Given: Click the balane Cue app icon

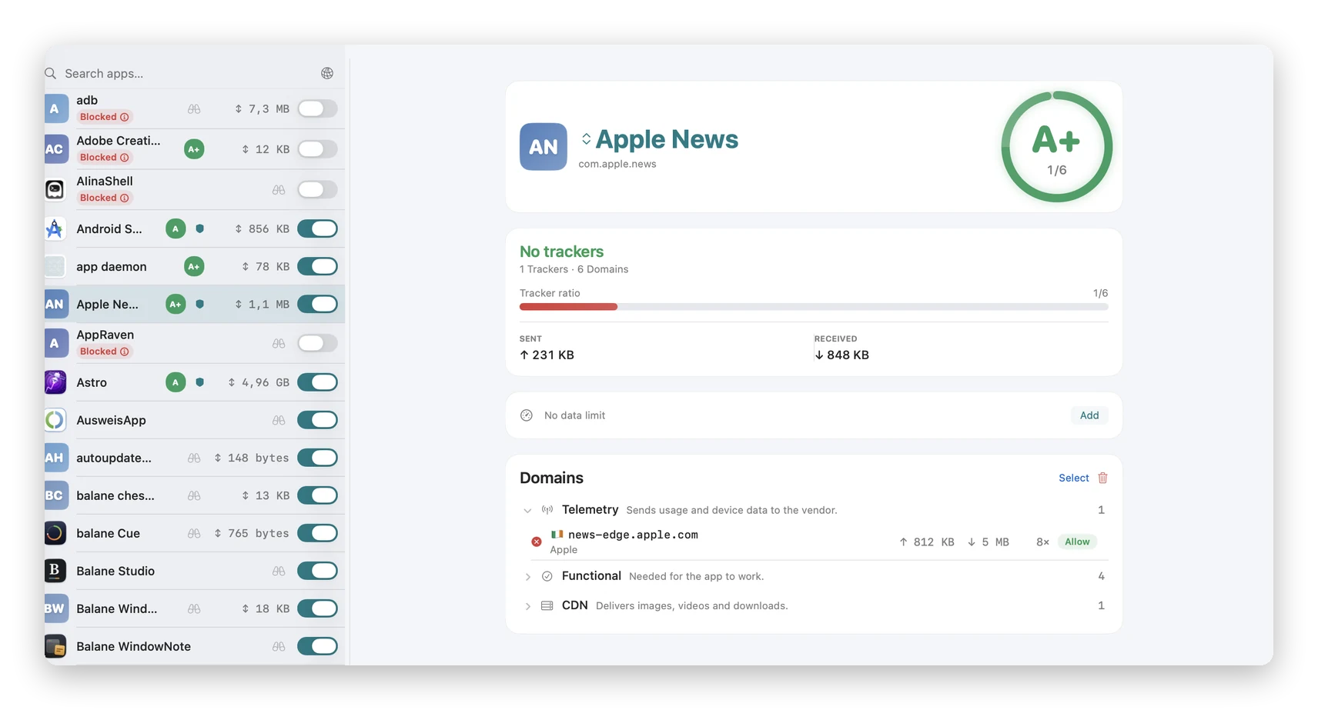Looking at the screenshot, I should pyautogui.click(x=55, y=533).
